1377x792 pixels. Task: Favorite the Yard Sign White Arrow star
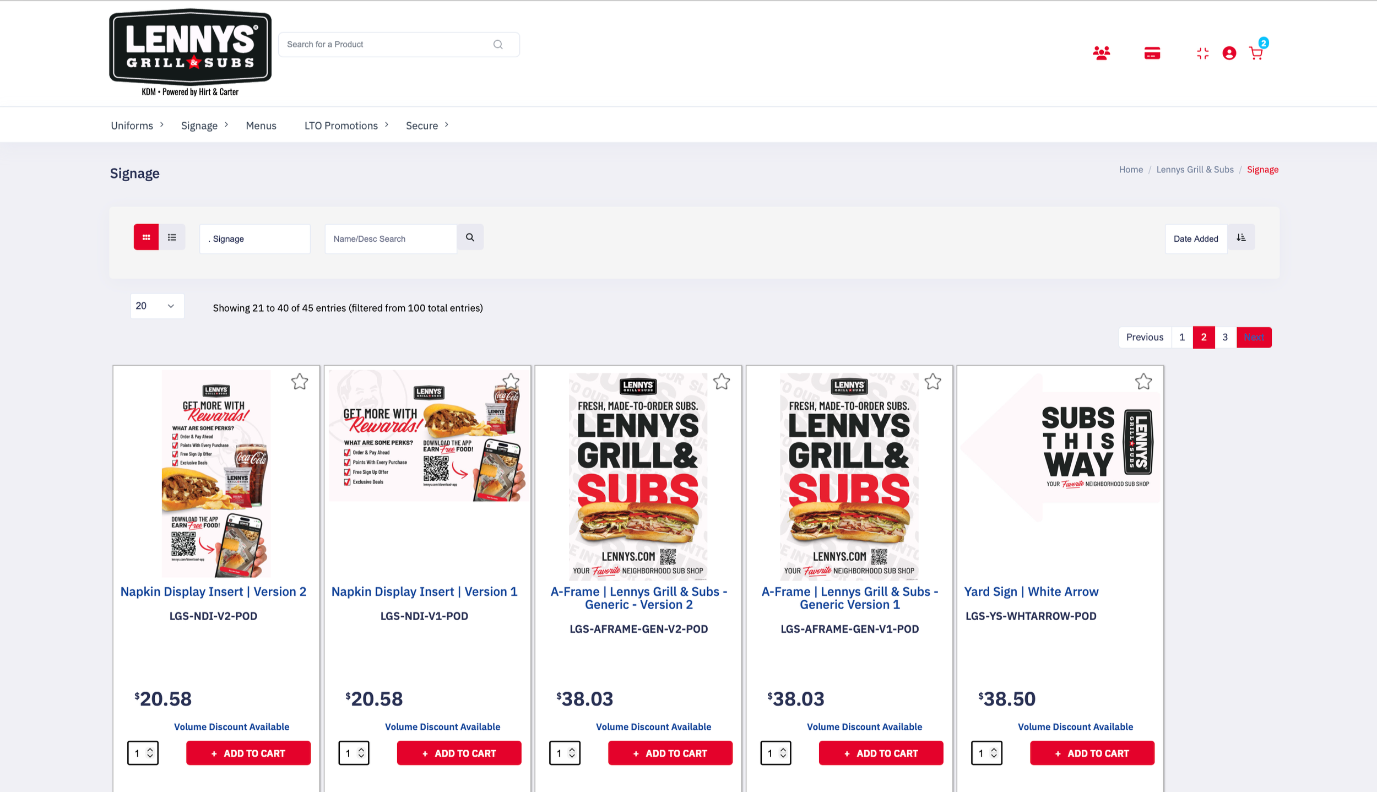pos(1143,382)
